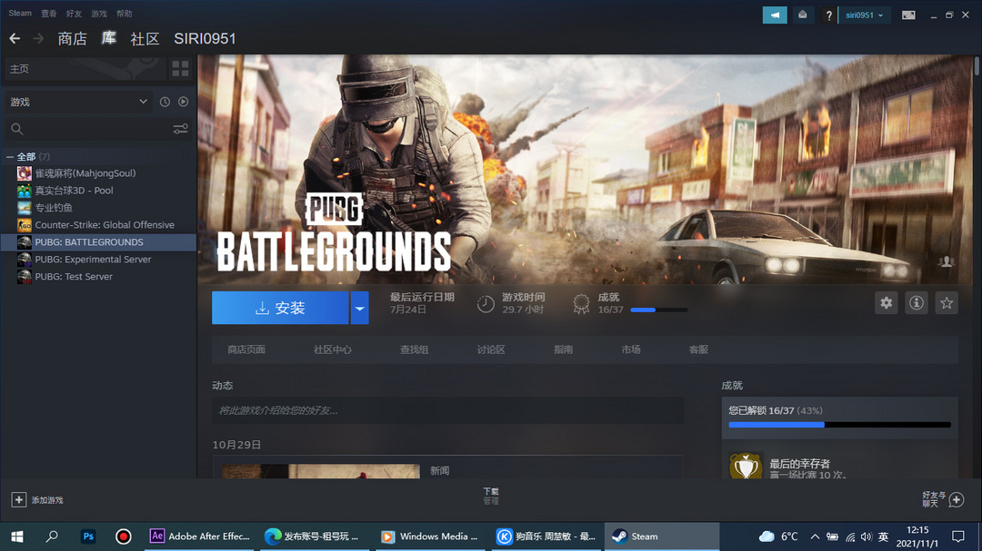Open the 好友 menu
This screenshot has width=982, height=551.
coord(74,13)
